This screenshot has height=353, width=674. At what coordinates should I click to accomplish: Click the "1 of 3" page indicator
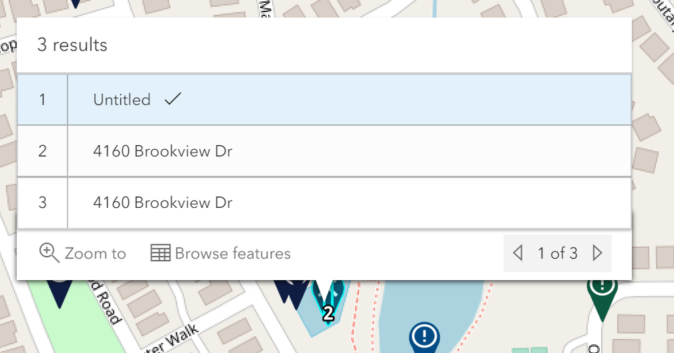click(x=557, y=253)
